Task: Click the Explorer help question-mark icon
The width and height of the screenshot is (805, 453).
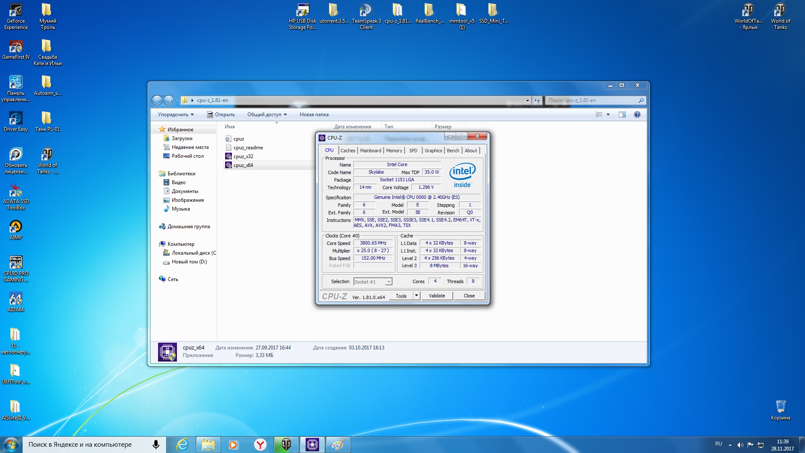Action: pos(637,115)
